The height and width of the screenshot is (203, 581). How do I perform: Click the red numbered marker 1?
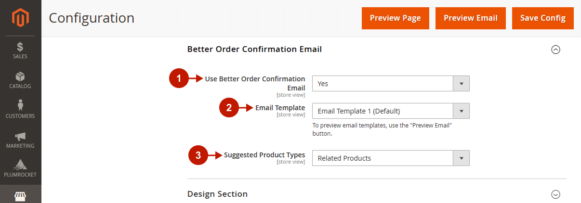179,79
